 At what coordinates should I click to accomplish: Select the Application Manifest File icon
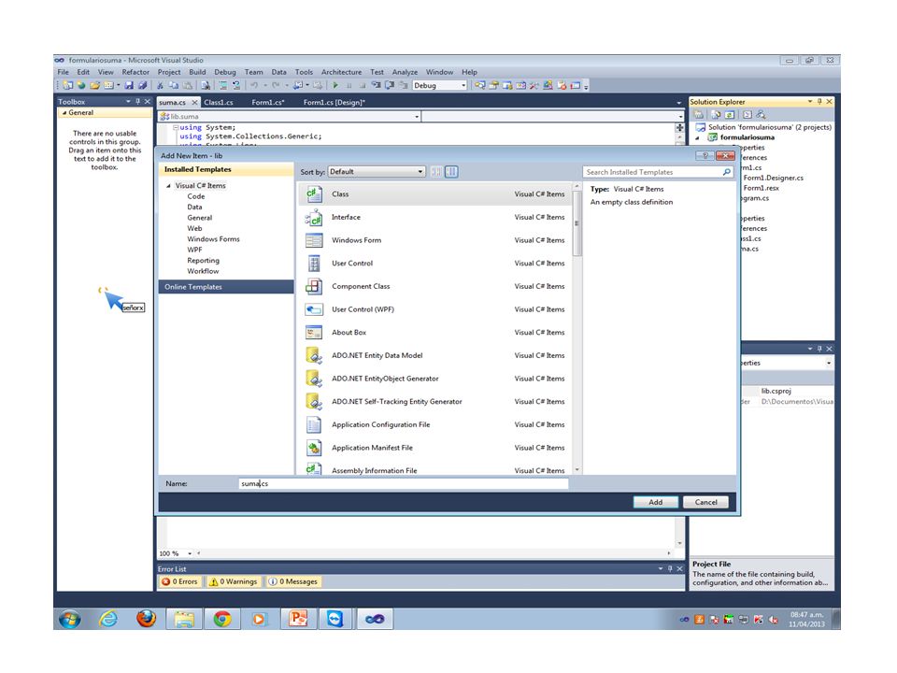click(x=314, y=448)
